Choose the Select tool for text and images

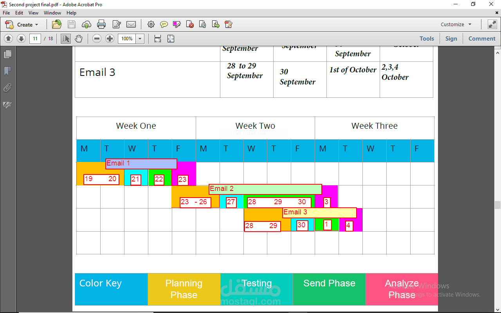(x=66, y=38)
